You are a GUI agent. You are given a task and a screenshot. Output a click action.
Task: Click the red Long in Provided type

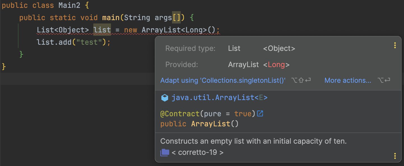point(276,65)
